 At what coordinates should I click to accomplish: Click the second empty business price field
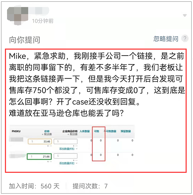(x=66, y=156)
